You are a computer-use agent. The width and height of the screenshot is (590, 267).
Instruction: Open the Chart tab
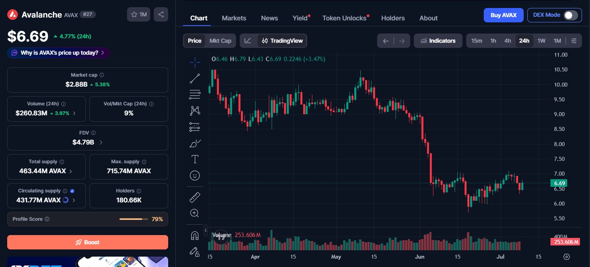199,18
